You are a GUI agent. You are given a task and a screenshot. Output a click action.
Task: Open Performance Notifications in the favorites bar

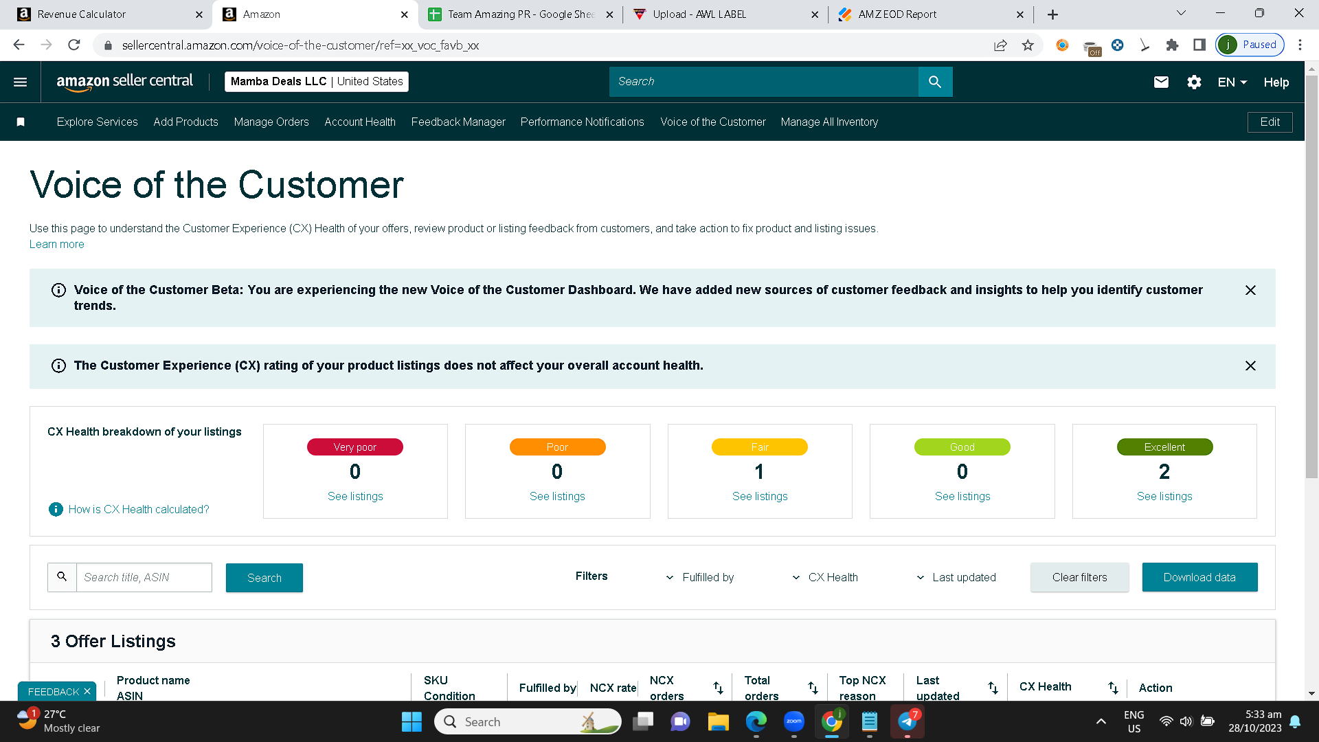click(x=583, y=122)
